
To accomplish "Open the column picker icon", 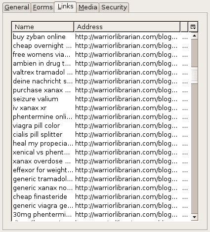I will 193,27.
